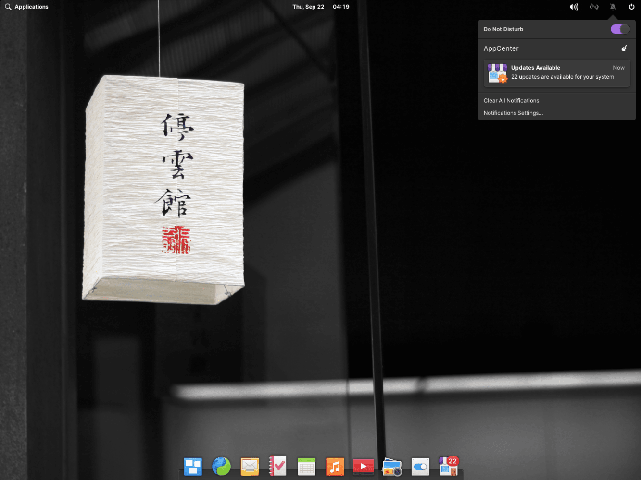Activate the Multitasking View dock icon

tap(193, 466)
